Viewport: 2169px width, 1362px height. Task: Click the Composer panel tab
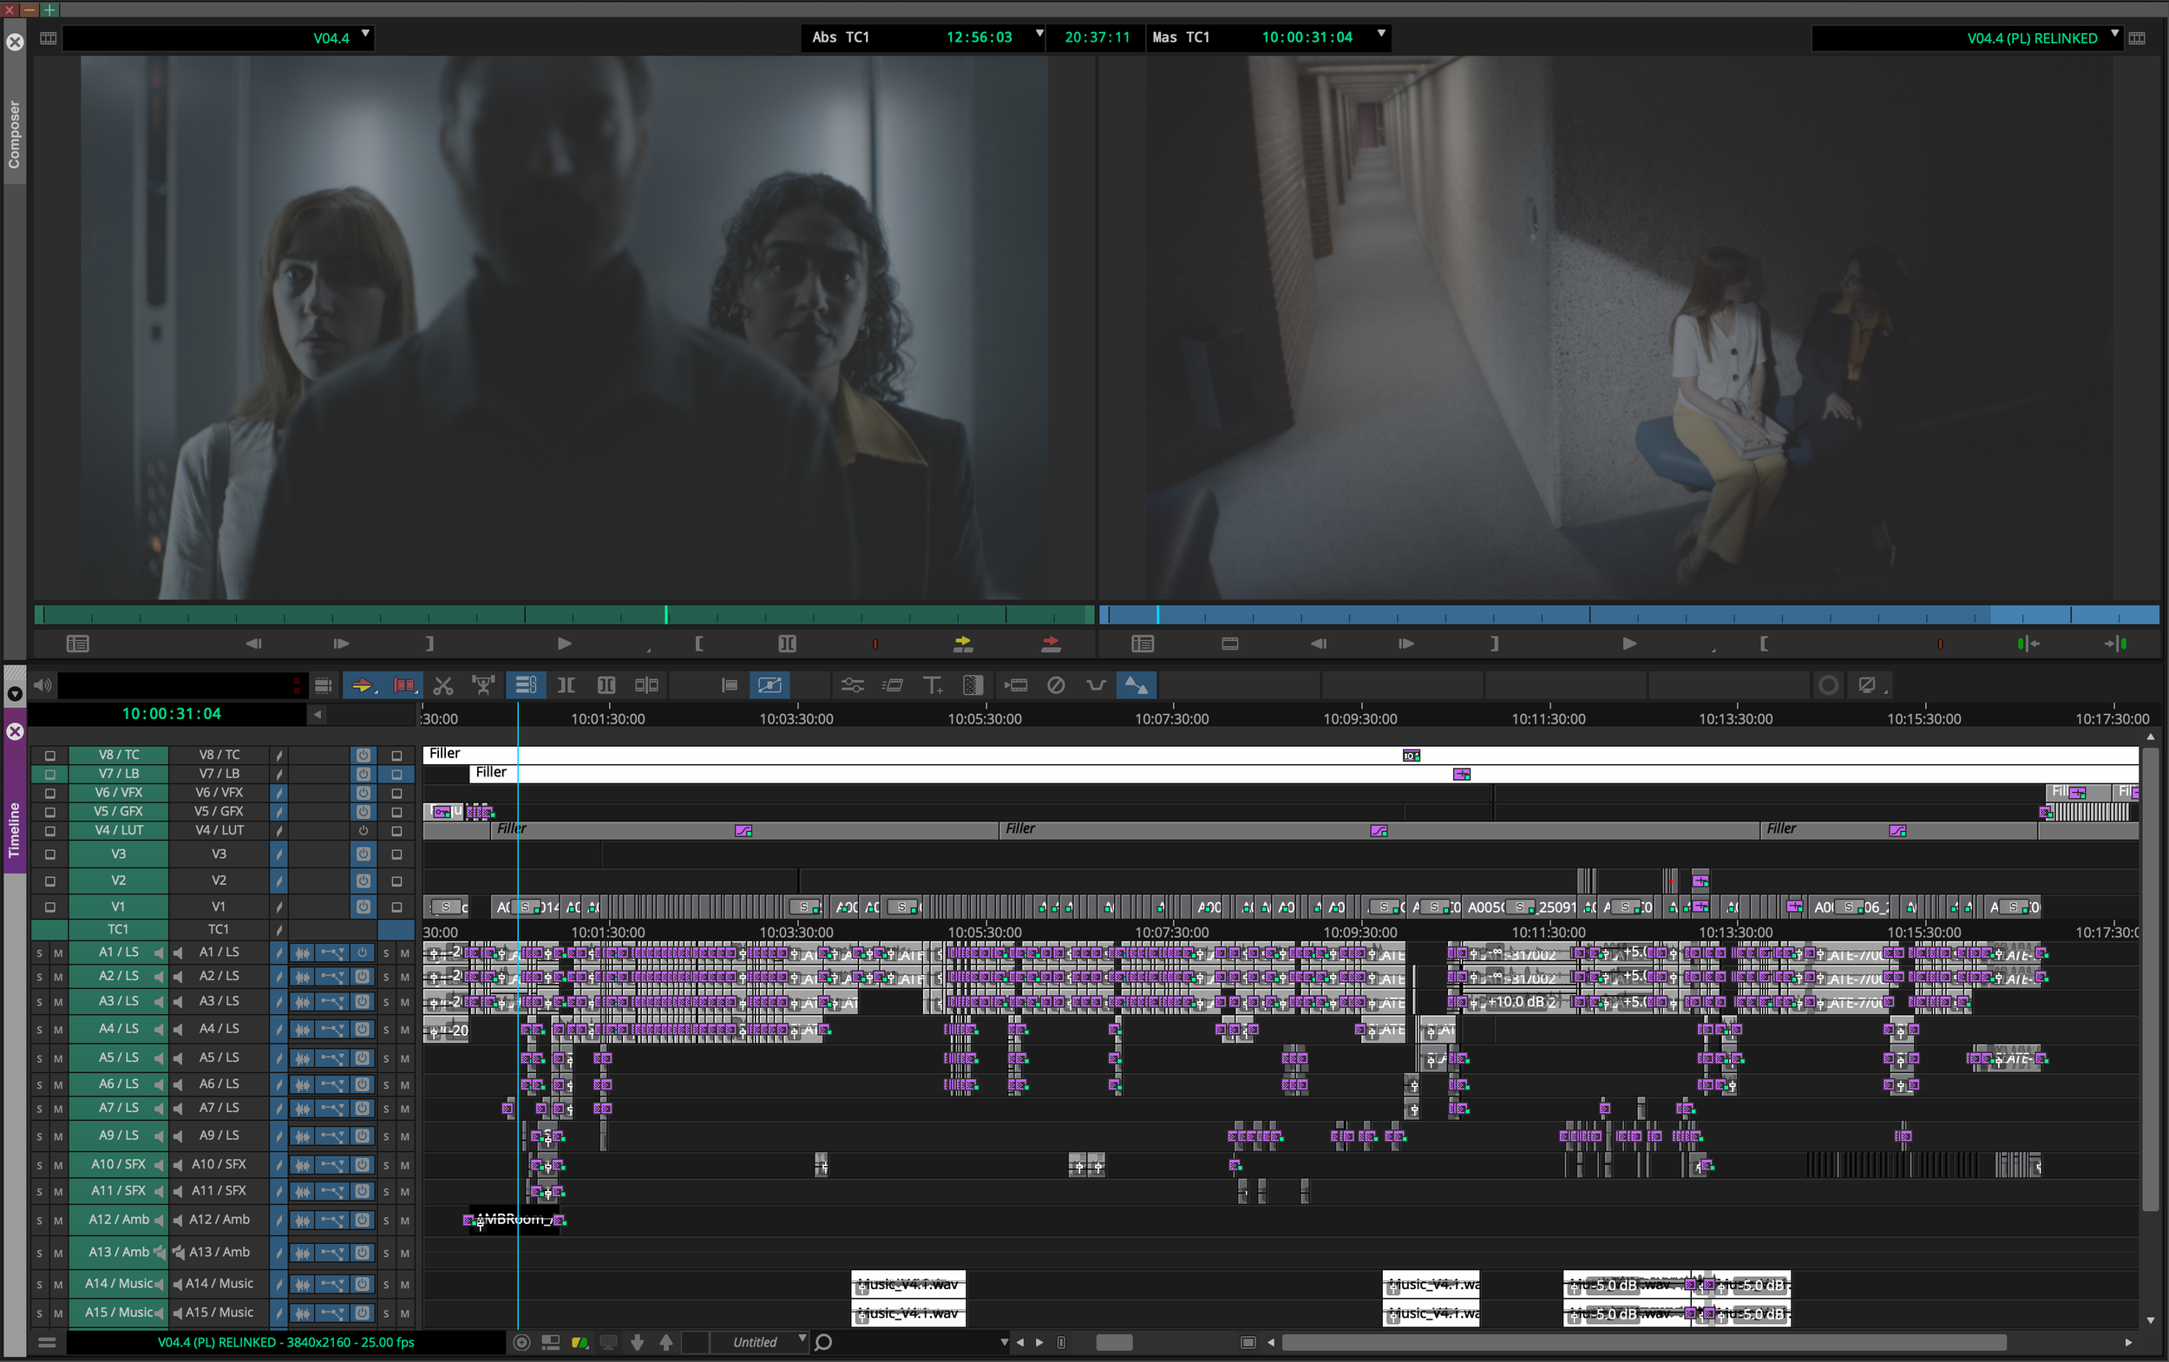pyautogui.click(x=14, y=135)
